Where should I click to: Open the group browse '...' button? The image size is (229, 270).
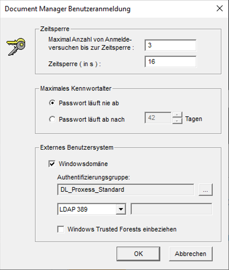click(x=206, y=190)
